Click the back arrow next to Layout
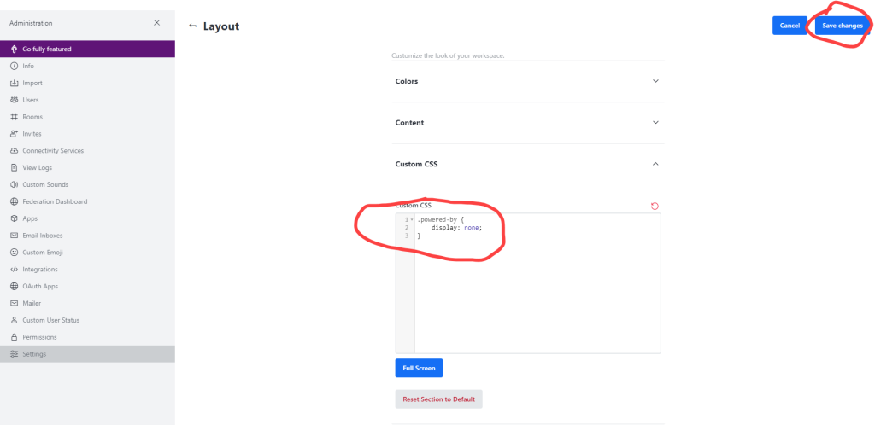The image size is (875, 425). [x=192, y=26]
